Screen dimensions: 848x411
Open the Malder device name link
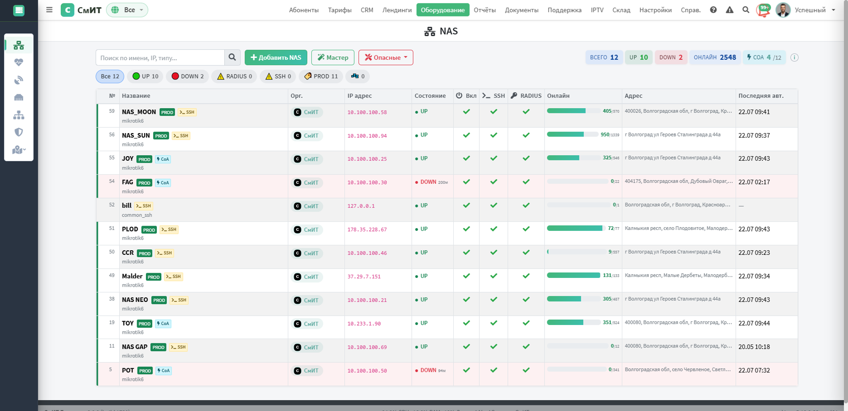pyautogui.click(x=132, y=276)
